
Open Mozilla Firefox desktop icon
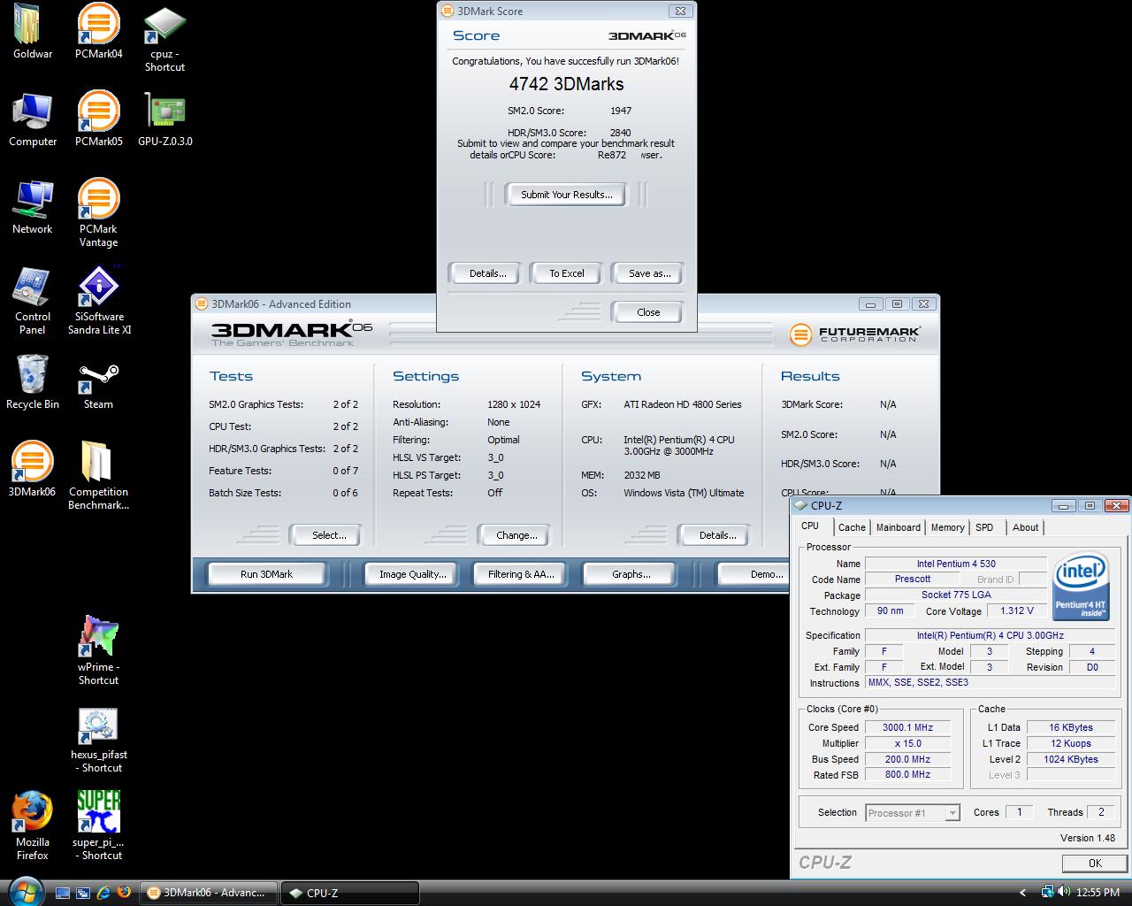[32, 825]
